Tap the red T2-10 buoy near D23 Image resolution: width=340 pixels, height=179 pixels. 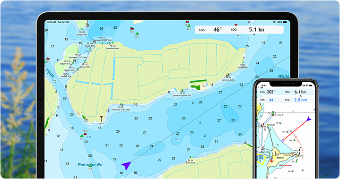[85, 134]
